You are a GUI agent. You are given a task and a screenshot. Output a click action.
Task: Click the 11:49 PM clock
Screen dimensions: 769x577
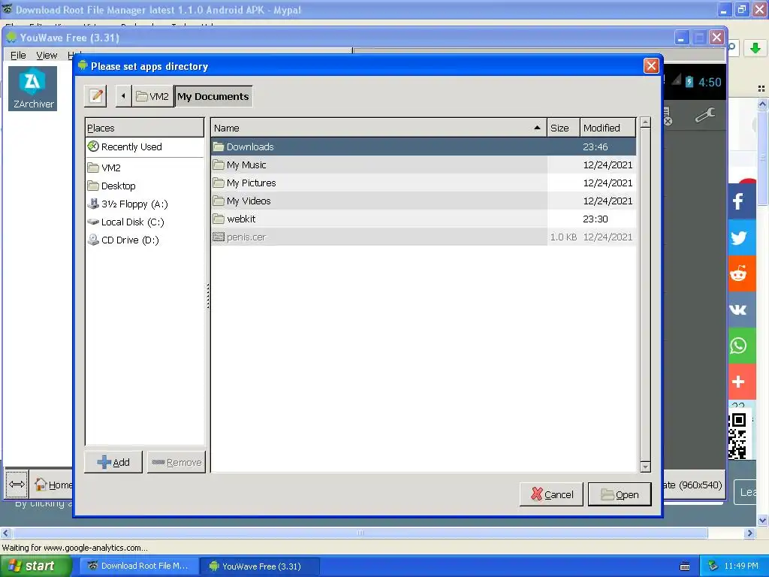741,566
